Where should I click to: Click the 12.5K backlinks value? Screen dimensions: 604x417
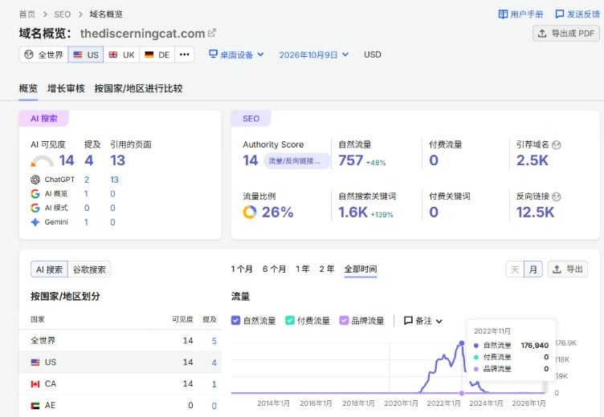pyautogui.click(x=536, y=213)
